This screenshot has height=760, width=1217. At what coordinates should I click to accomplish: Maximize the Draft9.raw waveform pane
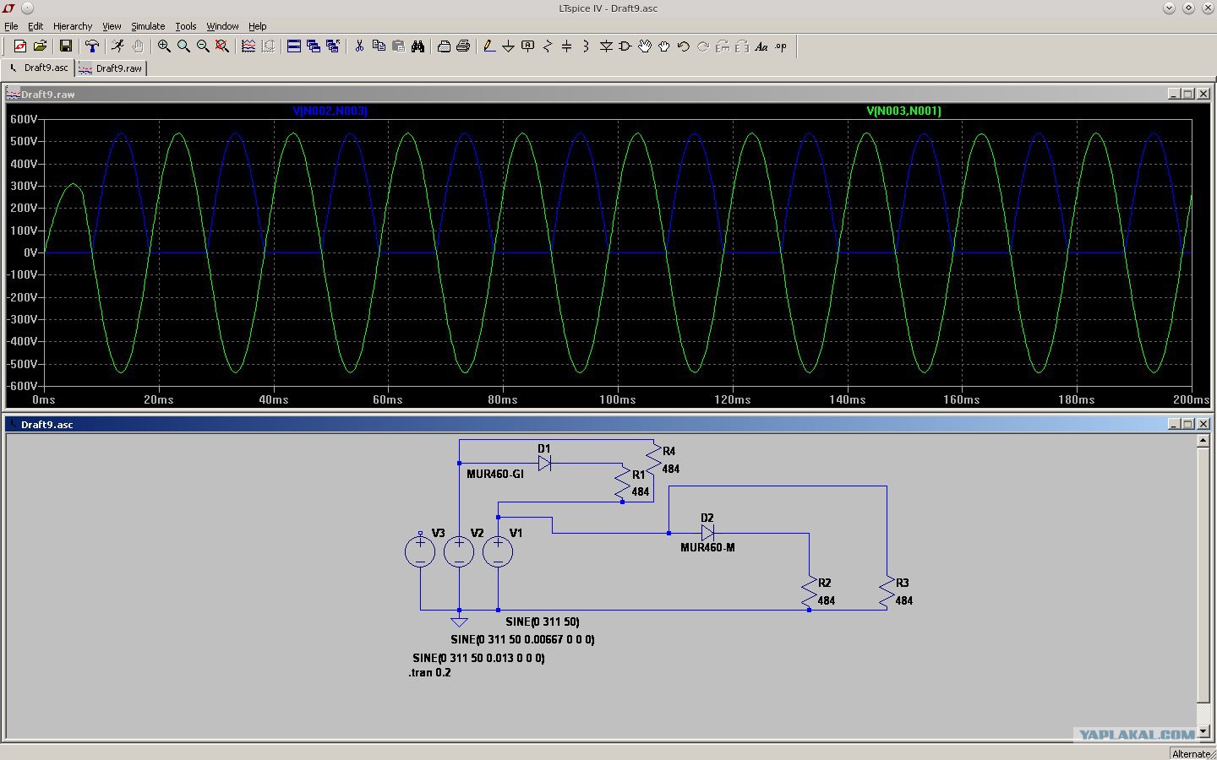[1188, 94]
